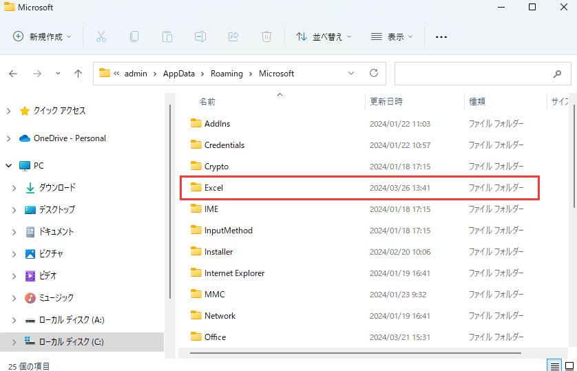Image resolution: width=577 pixels, height=371 pixels.
Task: Select the Internet Explorer folder
Action: tap(234, 273)
